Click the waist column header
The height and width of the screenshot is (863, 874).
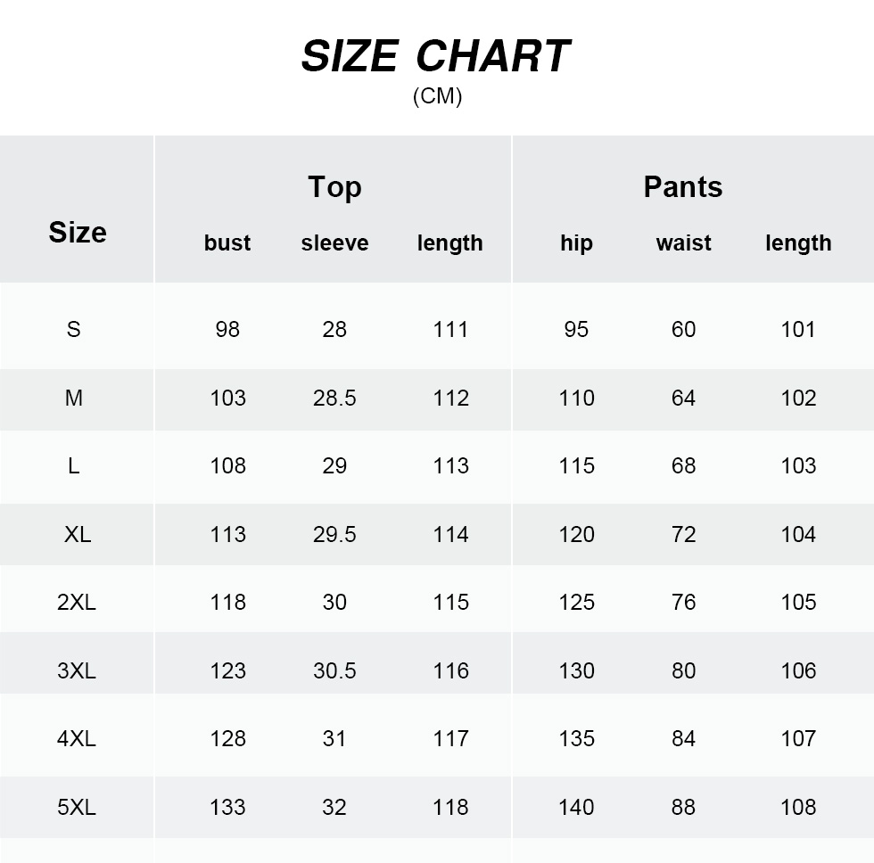point(683,242)
